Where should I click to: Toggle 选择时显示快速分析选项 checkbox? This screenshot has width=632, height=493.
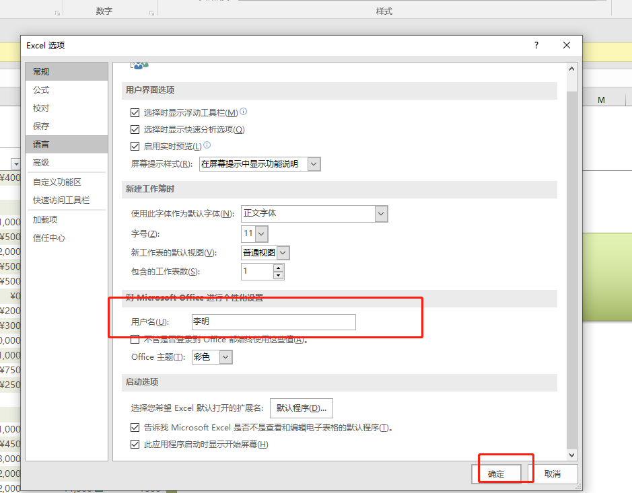click(135, 129)
